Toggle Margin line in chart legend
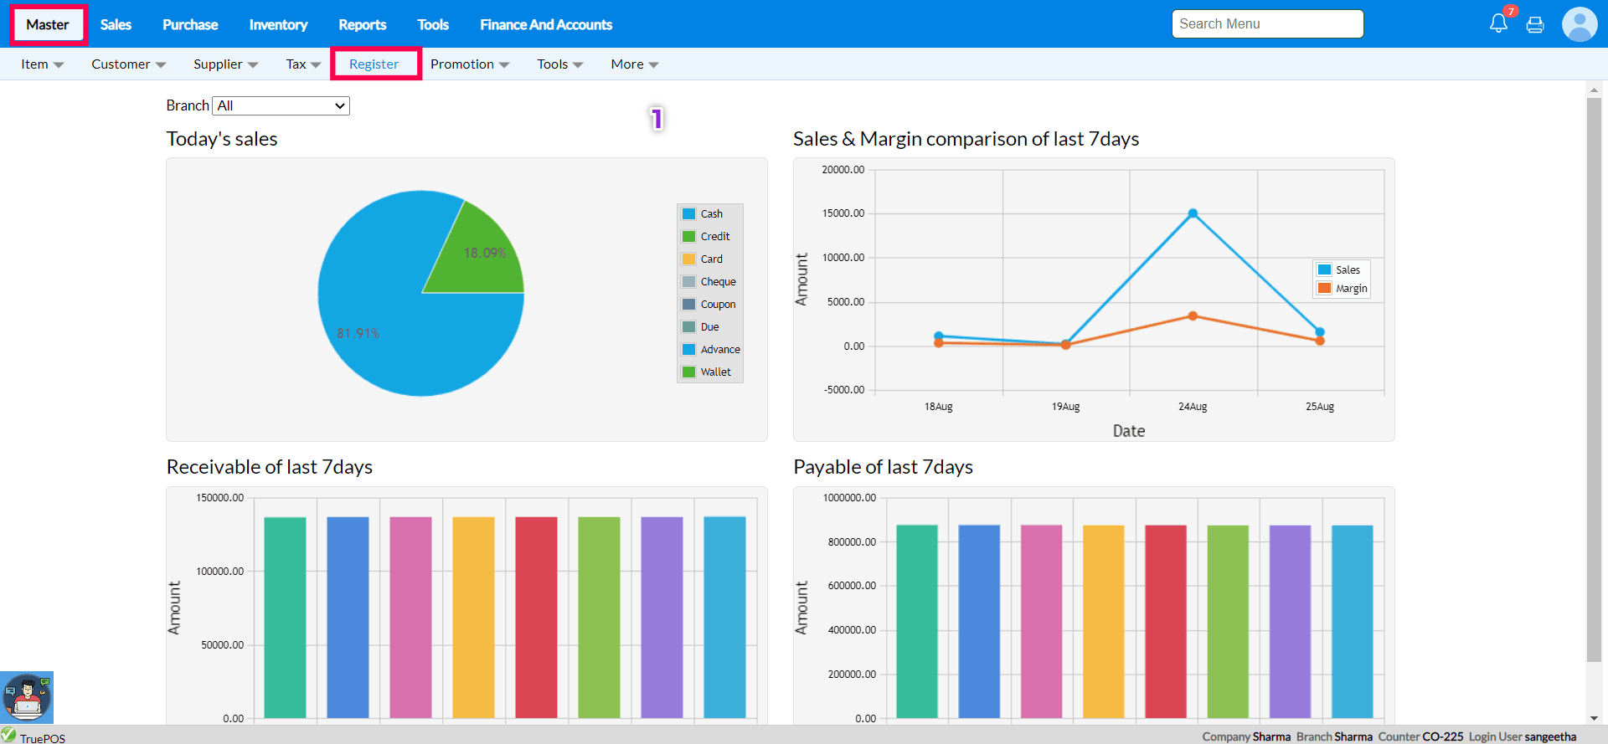Screen dimensions: 1608x744 click(x=1350, y=289)
